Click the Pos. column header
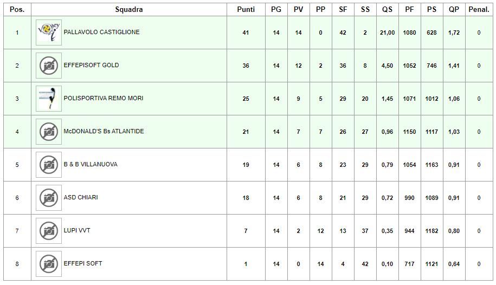Viewport: 496px width, 285px height. coord(17,10)
